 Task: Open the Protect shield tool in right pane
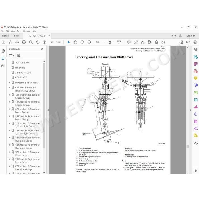coord(196,114)
